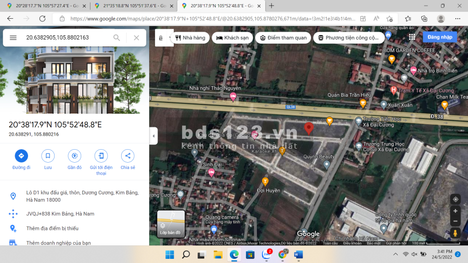This screenshot has width=468, height=263.
Task: Click the Sinh Đại lodging marker
Action: [211, 173]
